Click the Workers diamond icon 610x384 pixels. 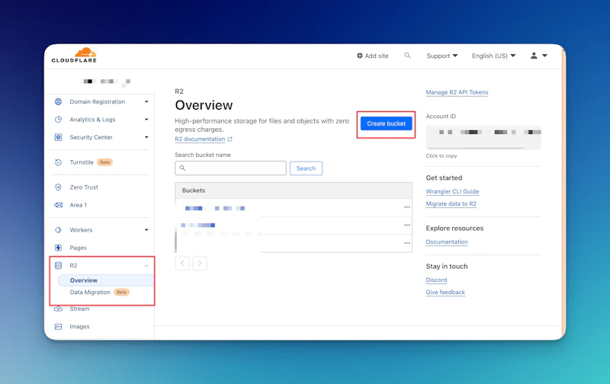pyautogui.click(x=59, y=230)
